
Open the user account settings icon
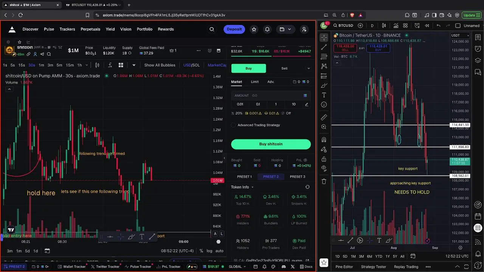click(x=304, y=29)
